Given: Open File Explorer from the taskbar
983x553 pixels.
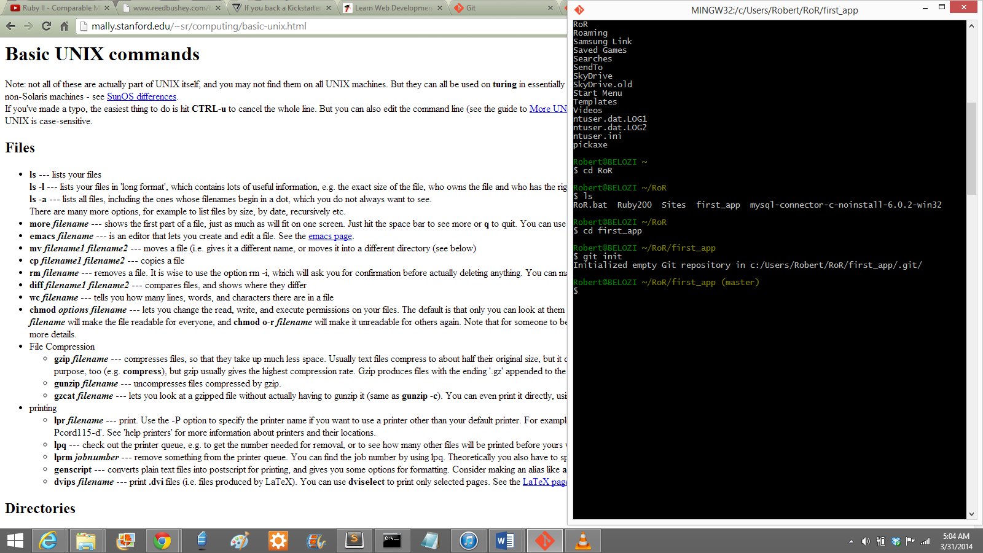Looking at the screenshot, I should pyautogui.click(x=86, y=541).
